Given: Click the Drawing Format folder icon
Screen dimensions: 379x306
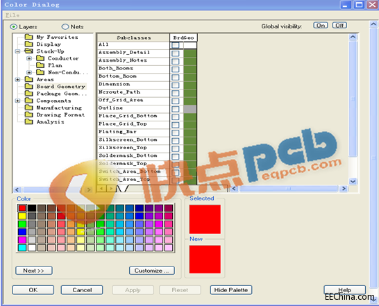Looking at the screenshot, I should tap(28, 114).
